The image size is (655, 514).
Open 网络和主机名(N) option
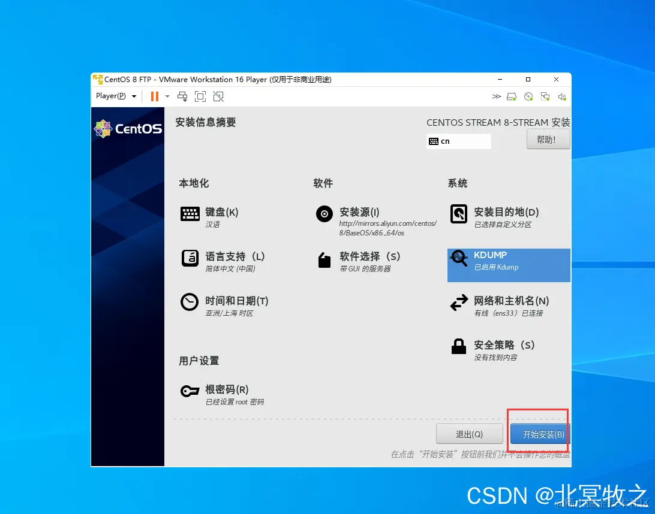pyautogui.click(x=511, y=301)
